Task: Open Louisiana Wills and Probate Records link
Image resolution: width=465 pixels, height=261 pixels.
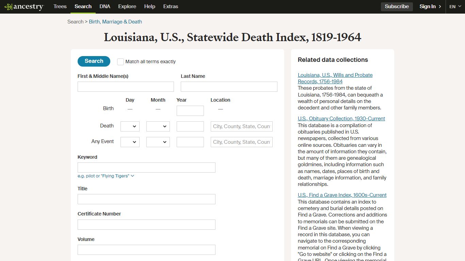Action: tap(335, 78)
